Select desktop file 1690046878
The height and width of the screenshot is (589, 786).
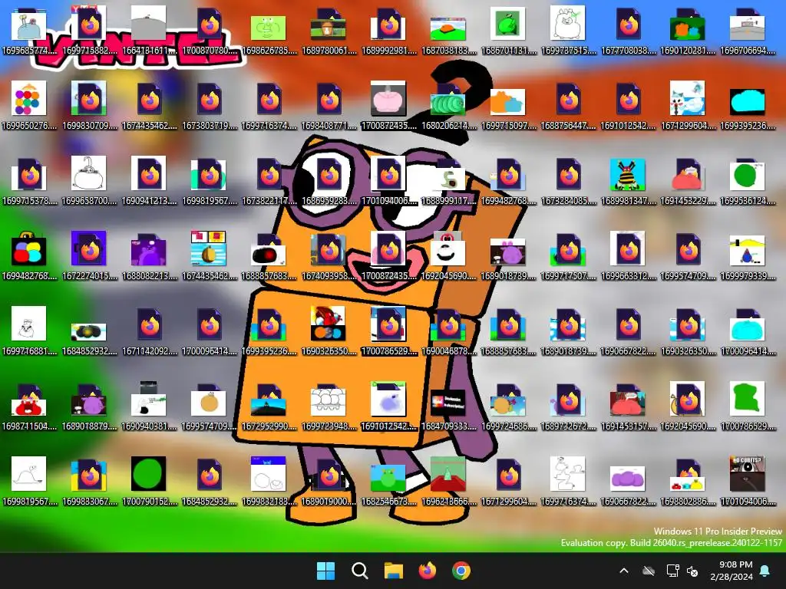448,331
